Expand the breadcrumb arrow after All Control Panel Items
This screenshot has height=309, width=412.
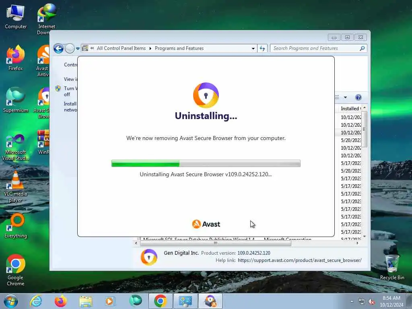pyautogui.click(x=150, y=48)
